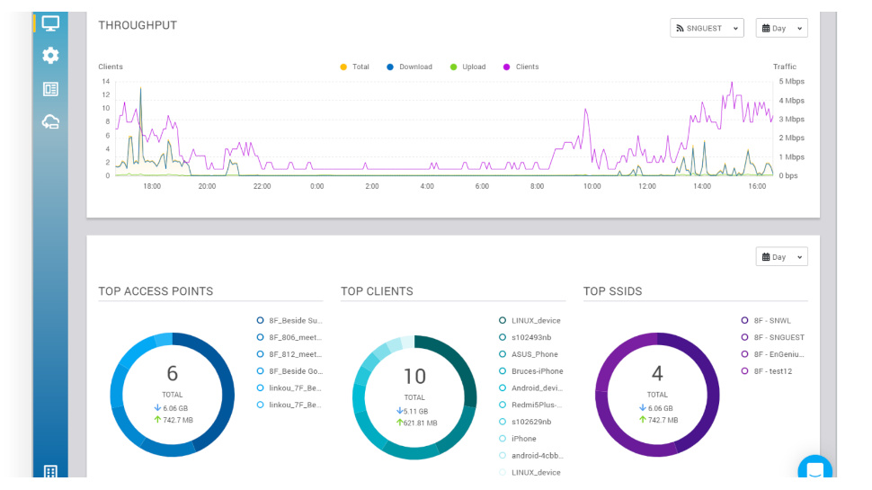Open the Throughput Day range dropdown
Viewport: 872px width, 490px height.
781,29
